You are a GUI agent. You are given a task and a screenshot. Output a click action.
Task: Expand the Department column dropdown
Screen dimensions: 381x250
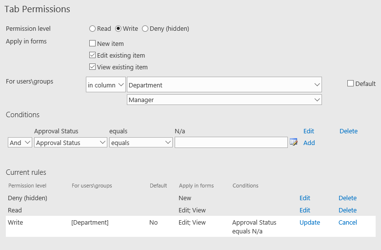(224, 84)
